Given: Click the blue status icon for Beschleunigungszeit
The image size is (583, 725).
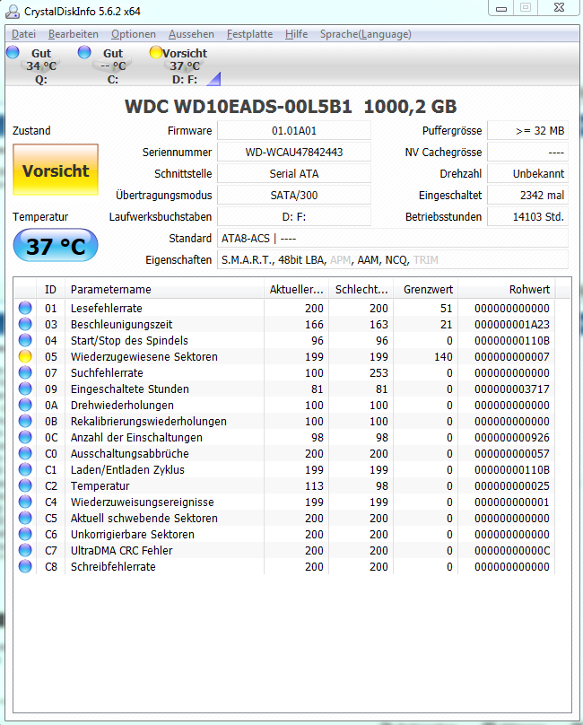Looking at the screenshot, I should pos(25,324).
